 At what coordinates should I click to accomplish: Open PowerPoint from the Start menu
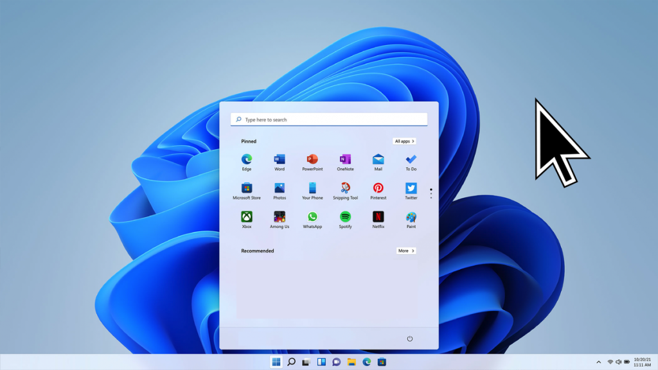pyautogui.click(x=312, y=161)
